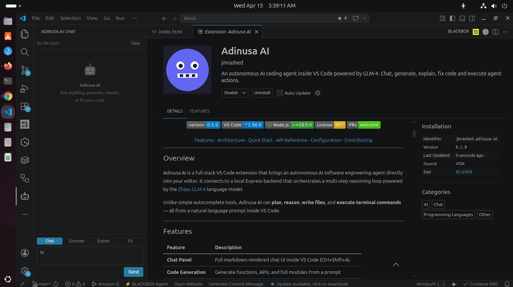Click the chat message input field
This screenshot has height=287, width=513.
pos(90,256)
